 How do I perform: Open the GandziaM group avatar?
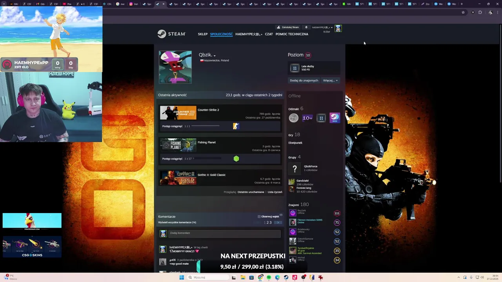click(291, 182)
